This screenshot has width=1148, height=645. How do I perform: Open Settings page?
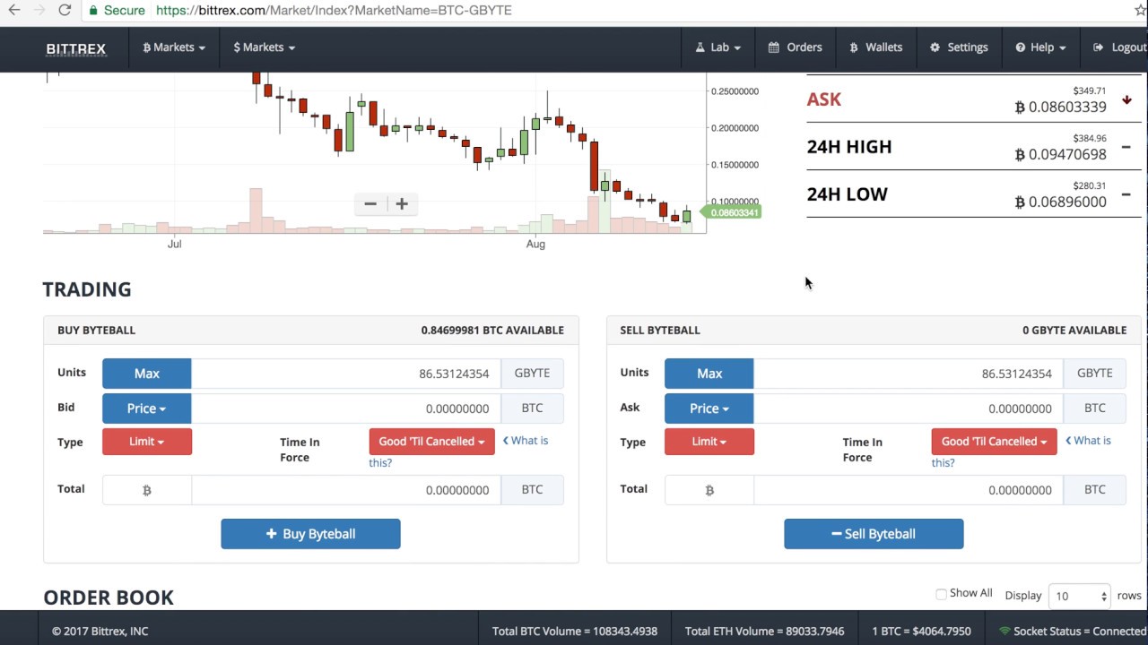coord(959,47)
